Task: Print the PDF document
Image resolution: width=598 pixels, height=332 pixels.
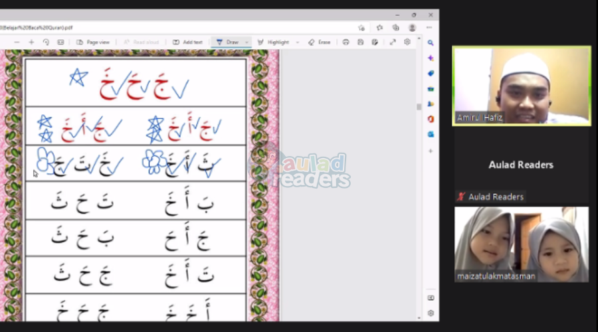Action: pyautogui.click(x=346, y=42)
